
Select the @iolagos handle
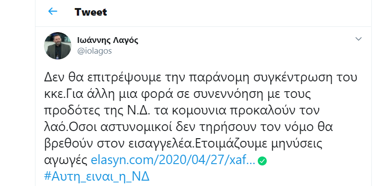tap(94, 51)
